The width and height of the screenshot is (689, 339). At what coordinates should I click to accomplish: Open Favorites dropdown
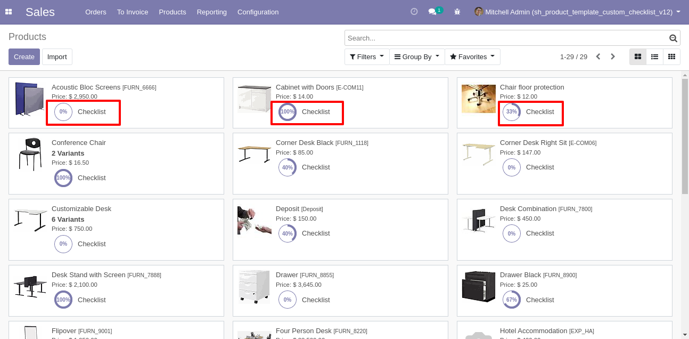pos(472,57)
